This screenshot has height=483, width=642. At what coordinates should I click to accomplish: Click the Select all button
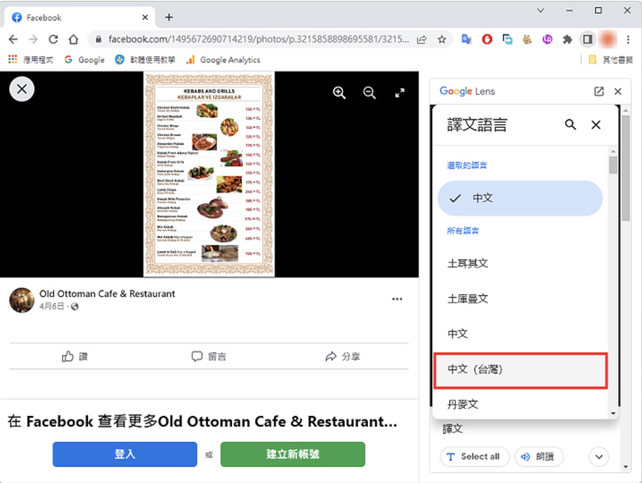tap(474, 457)
